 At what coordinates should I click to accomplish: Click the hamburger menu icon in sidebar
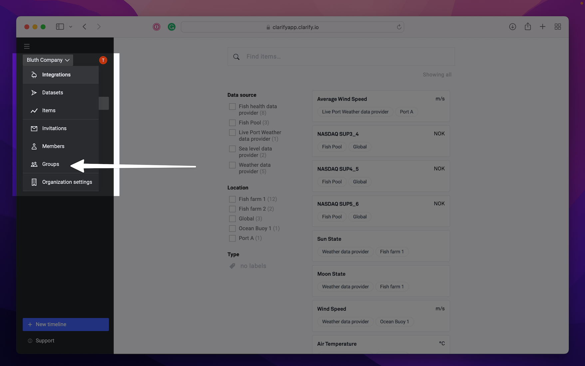pos(27,46)
